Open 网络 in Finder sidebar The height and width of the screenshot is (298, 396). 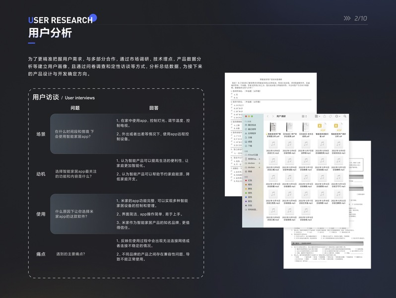click(x=249, y=171)
